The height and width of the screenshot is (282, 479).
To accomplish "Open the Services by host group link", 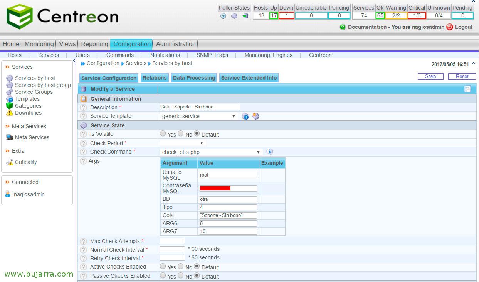I will pyautogui.click(x=43, y=85).
